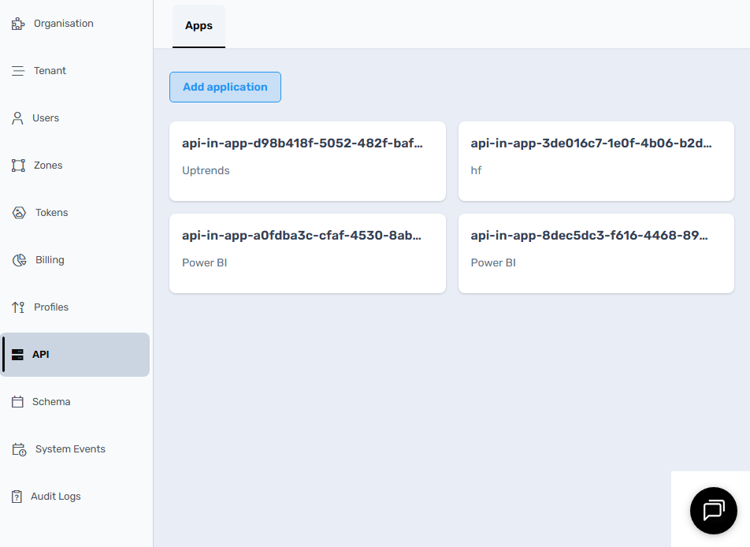Image resolution: width=750 pixels, height=547 pixels.
Task: Select the System Events calendar-clock icon
Action: pyautogui.click(x=19, y=449)
